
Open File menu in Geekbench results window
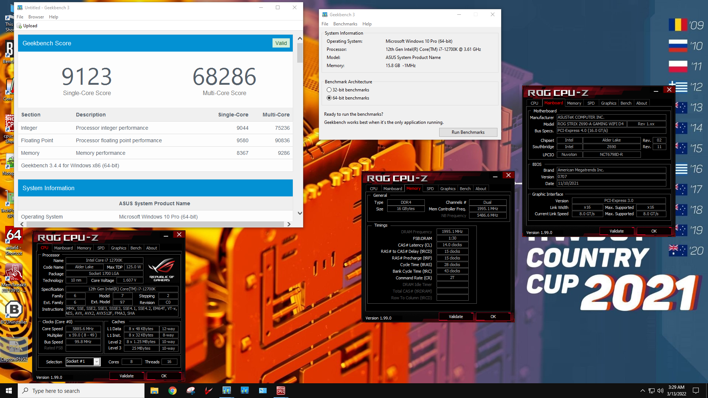(20, 17)
